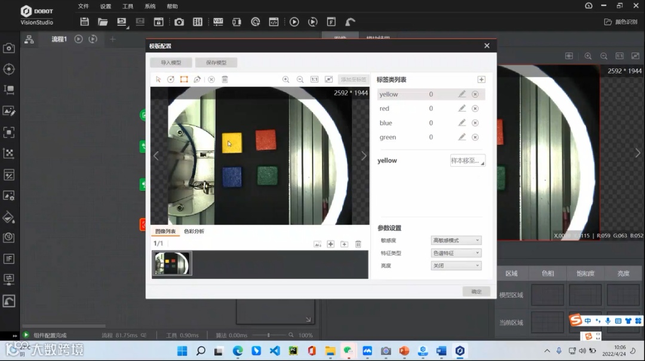Add a new label class with plus icon
Viewport: 645px width, 361px height.
tap(481, 79)
